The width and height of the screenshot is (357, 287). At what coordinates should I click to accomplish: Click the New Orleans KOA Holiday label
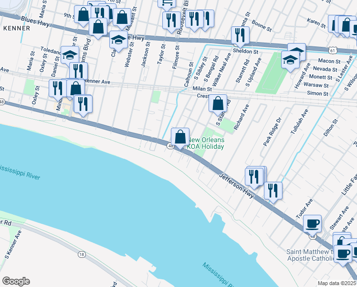pyautogui.click(x=206, y=143)
